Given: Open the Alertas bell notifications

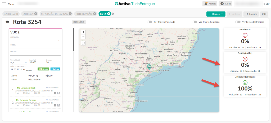Looking at the screenshot, I should point(210,4).
